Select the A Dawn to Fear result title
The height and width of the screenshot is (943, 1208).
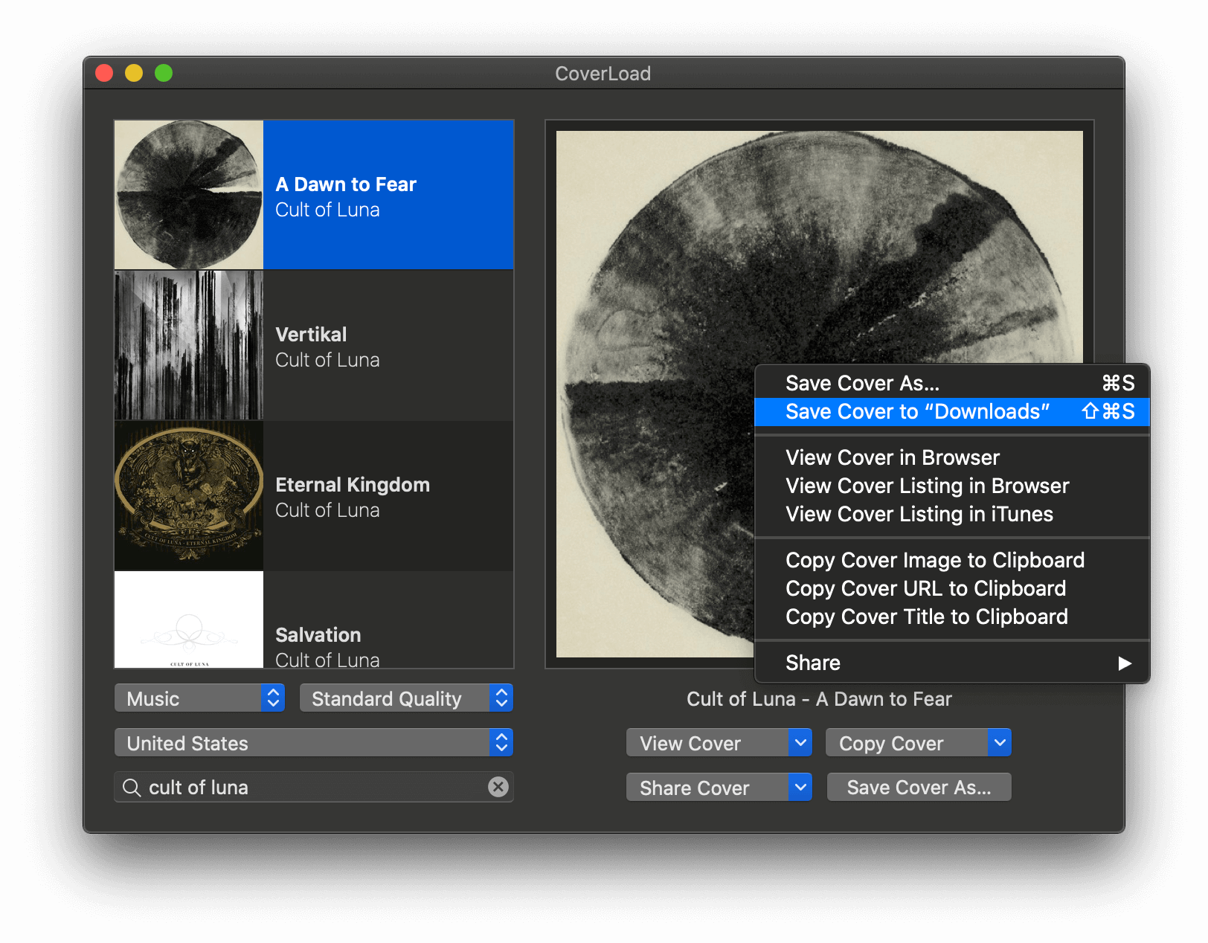pos(346,184)
